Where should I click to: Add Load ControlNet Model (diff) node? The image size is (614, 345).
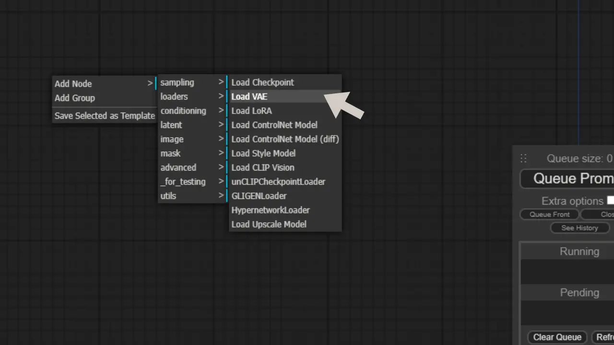[x=285, y=139]
